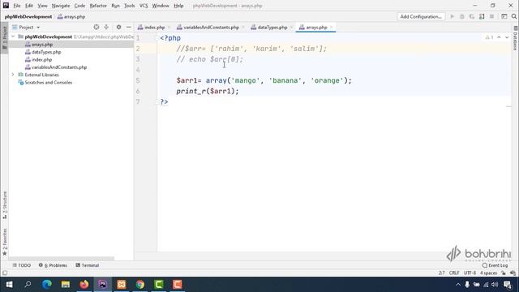Open the Database side tool window
519x292 pixels.
coord(515,38)
